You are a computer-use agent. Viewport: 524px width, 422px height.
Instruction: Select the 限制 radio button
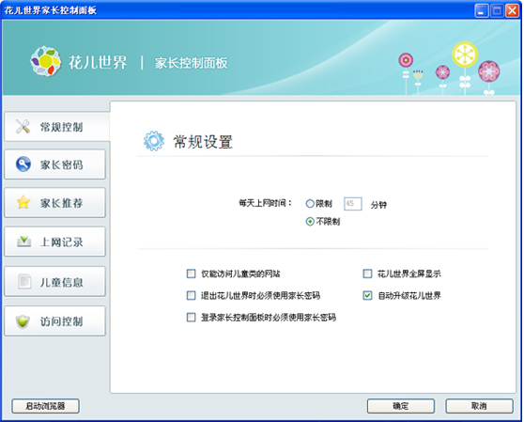click(310, 204)
